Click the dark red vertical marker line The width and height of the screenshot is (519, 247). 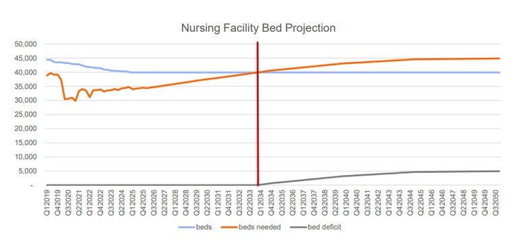click(x=257, y=114)
